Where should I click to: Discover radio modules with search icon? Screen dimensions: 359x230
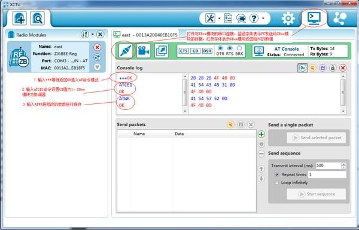pos(37,19)
